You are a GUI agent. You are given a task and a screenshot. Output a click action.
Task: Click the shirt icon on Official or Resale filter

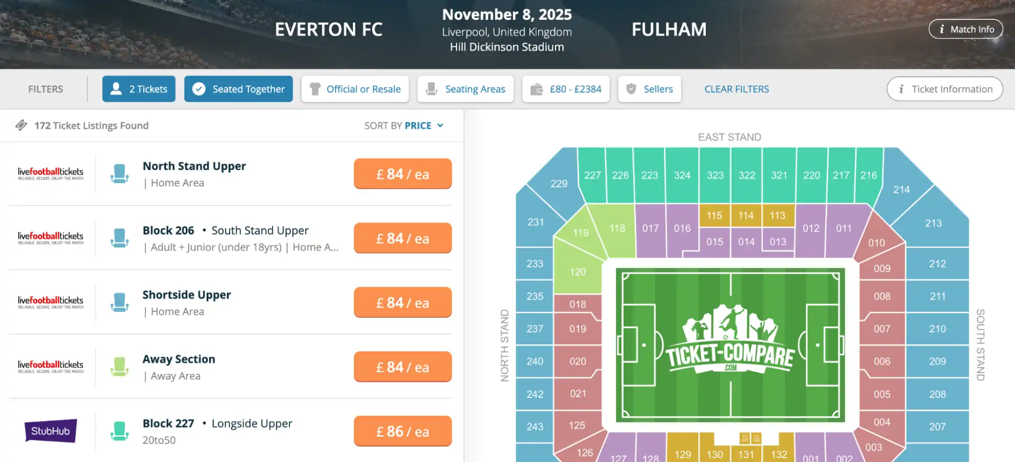coord(316,88)
